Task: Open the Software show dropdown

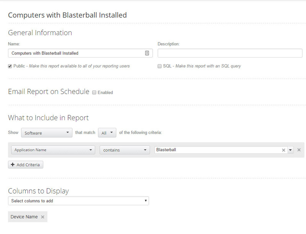Action: point(46,132)
